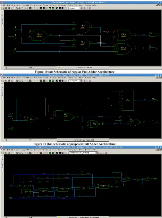This screenshot has height=218, width=162.
Task: Open the Timing menu in the FA1D_OPT window
Action: point(70,77)
